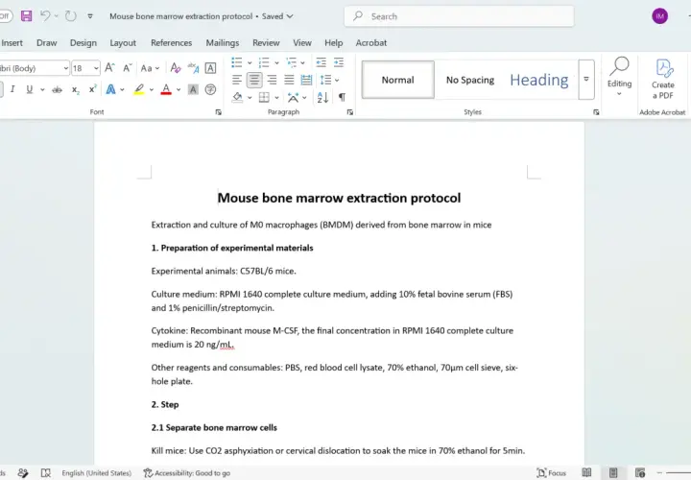Create a PDF with Adobe Acrobat
This screenshot has width=691, height=480.
coord(663,80)
